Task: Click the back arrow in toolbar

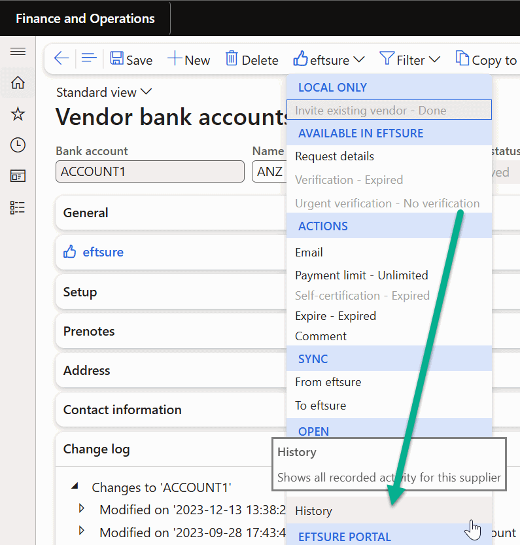Action: (x=61, y=58)
